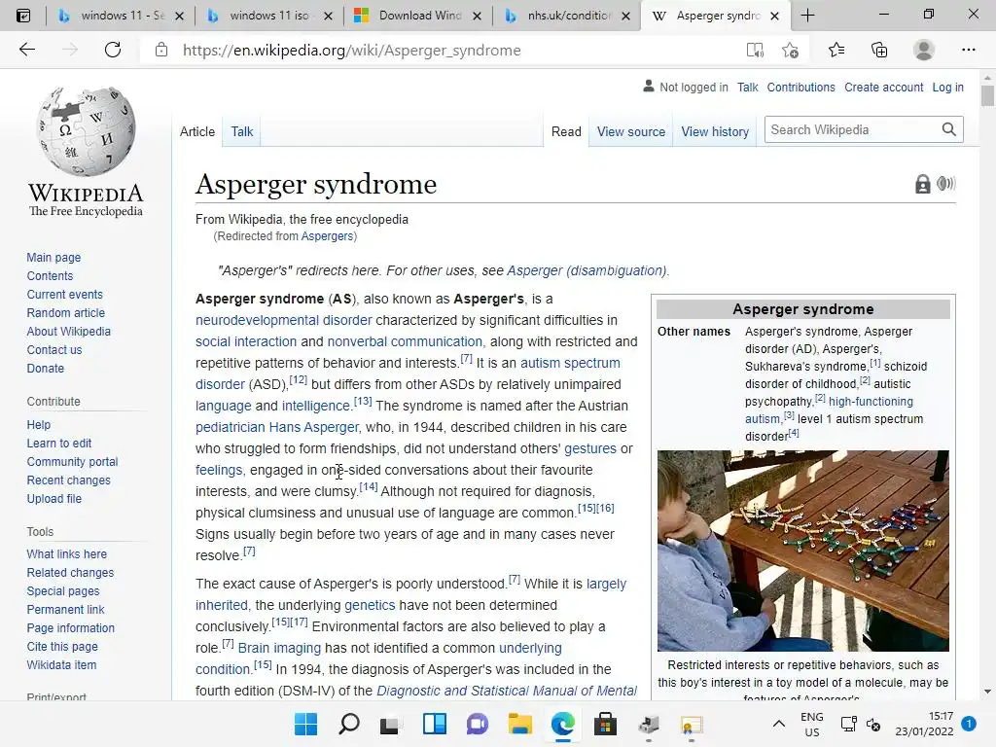Screen dimensions: 996x747
Task: Select the Article tab
Action: (197, 131)
